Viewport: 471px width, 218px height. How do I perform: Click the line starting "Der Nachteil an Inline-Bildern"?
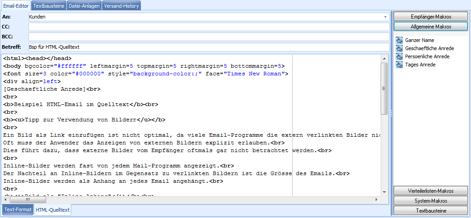tap(177, 173)
